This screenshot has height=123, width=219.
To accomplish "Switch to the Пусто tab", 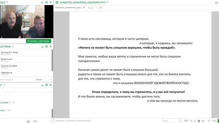I will coord(91,8).
